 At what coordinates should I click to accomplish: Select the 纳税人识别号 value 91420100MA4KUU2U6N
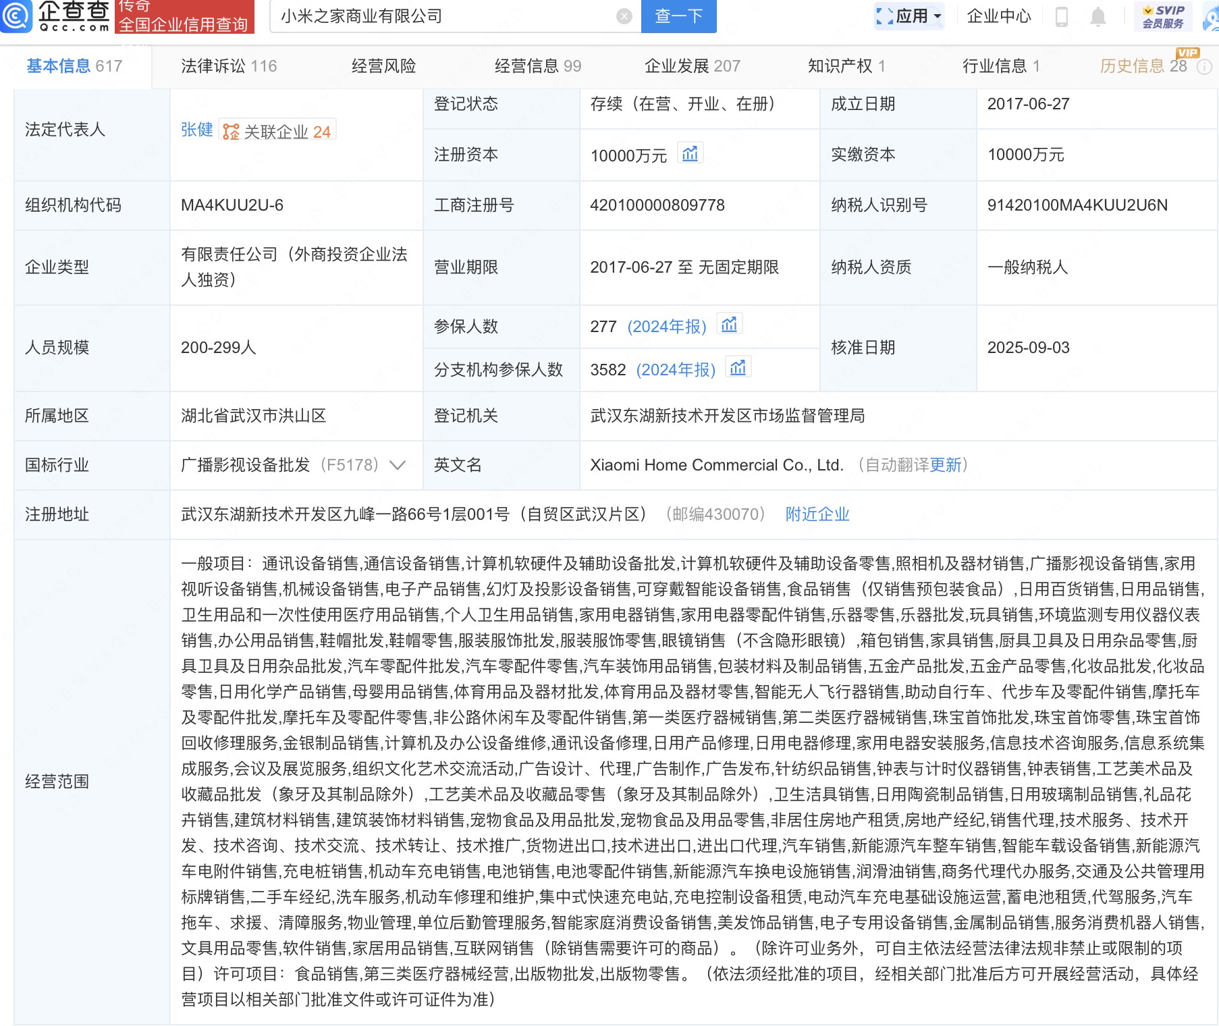(x=1077, y=205)
